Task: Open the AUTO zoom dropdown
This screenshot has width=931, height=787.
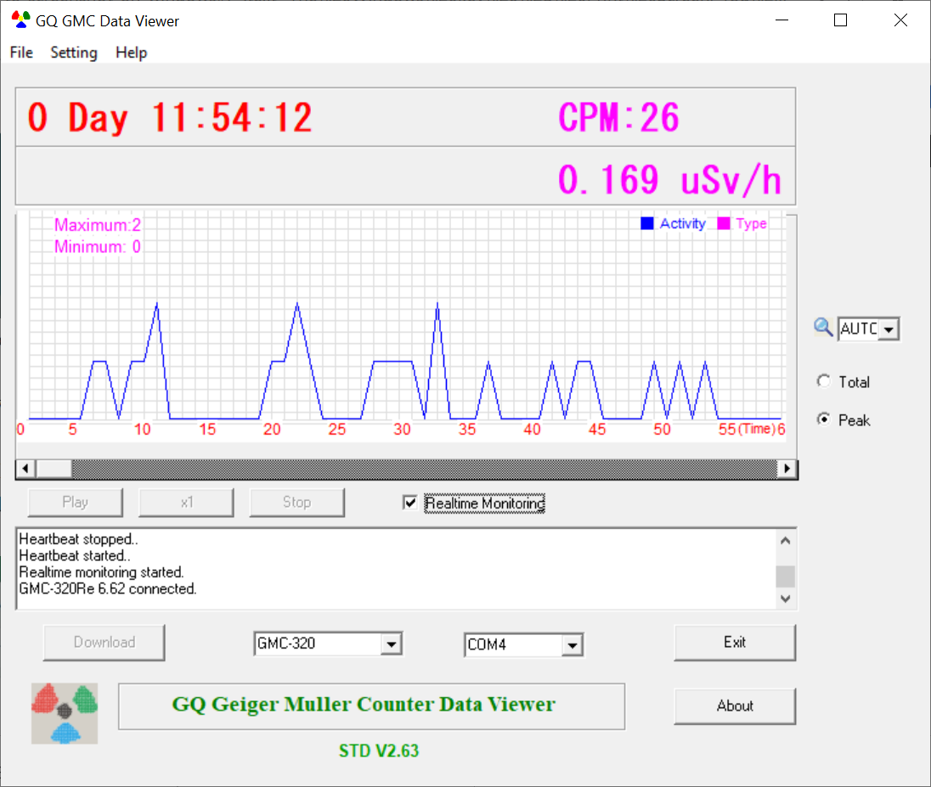Action: pyautogui.click(x=889, y=329)
